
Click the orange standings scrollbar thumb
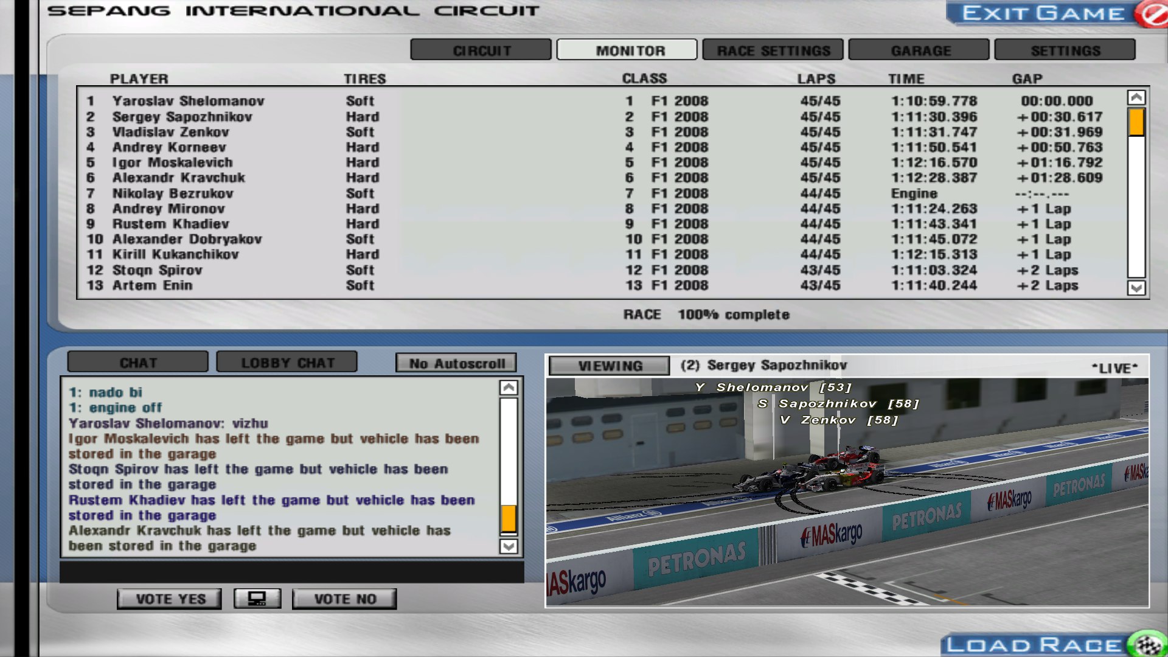point(1136,122)
